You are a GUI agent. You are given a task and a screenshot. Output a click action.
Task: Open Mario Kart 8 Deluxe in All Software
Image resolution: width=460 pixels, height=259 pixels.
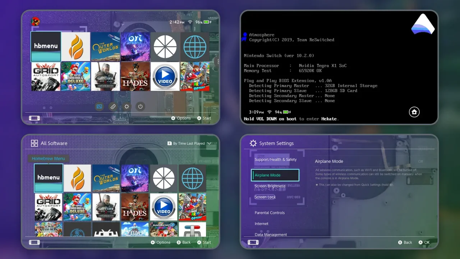pyautogui.click(x=164, y=229)
